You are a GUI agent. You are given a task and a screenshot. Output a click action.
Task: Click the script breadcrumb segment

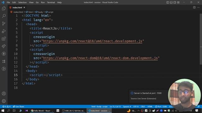pos(50,12)
